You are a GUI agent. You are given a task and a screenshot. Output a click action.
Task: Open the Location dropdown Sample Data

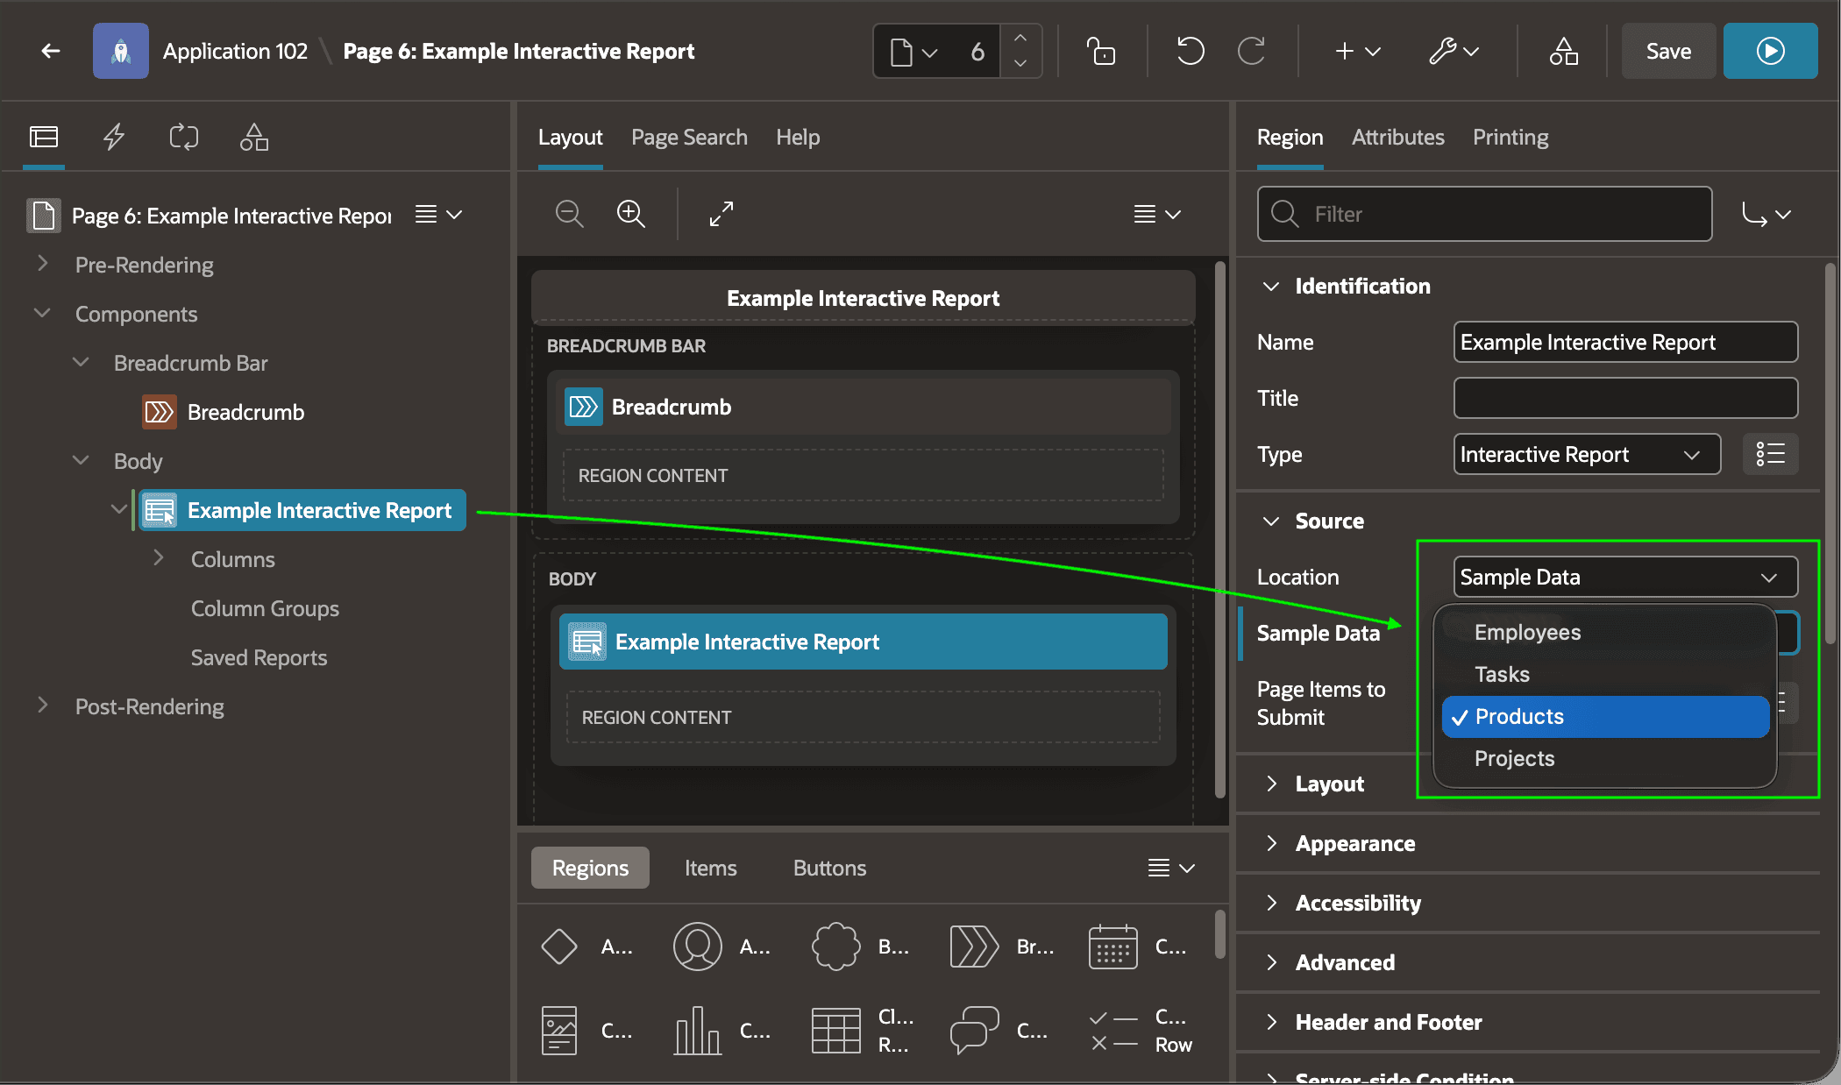point(1625,577)
